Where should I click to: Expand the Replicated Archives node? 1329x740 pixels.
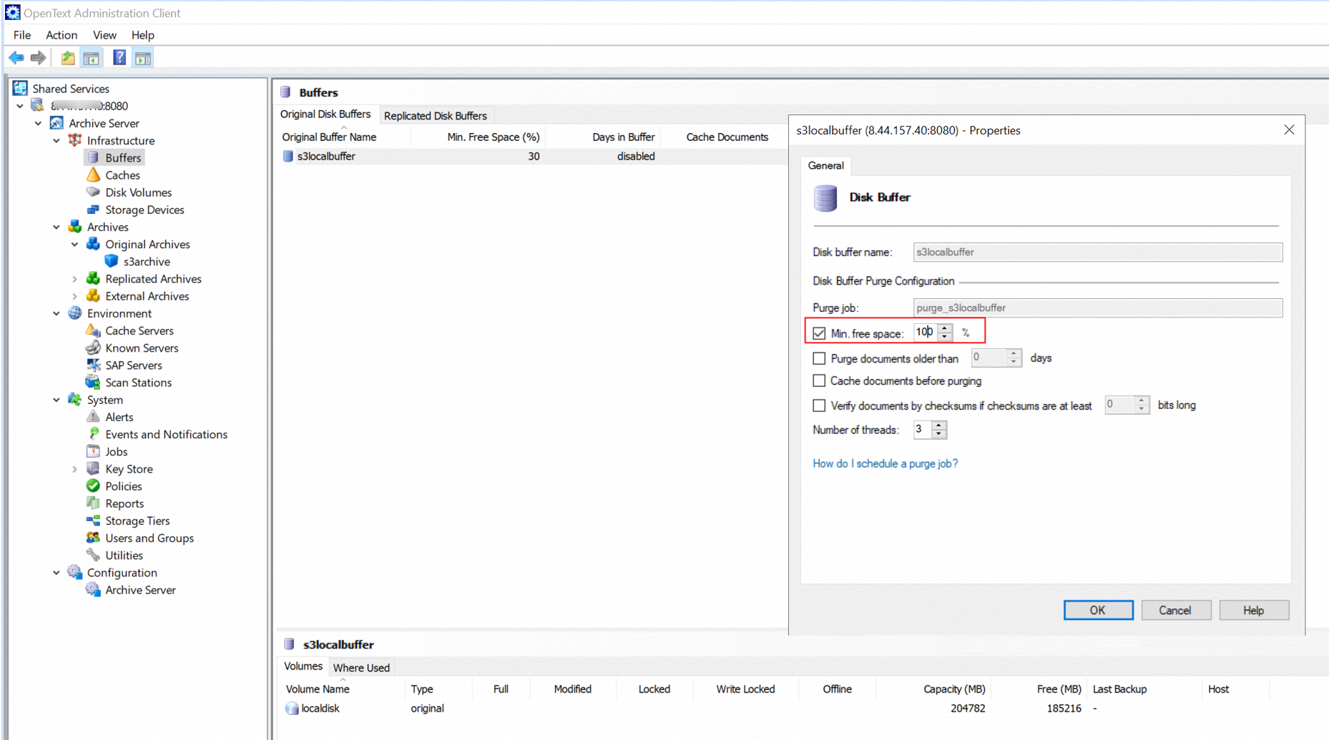74,279
